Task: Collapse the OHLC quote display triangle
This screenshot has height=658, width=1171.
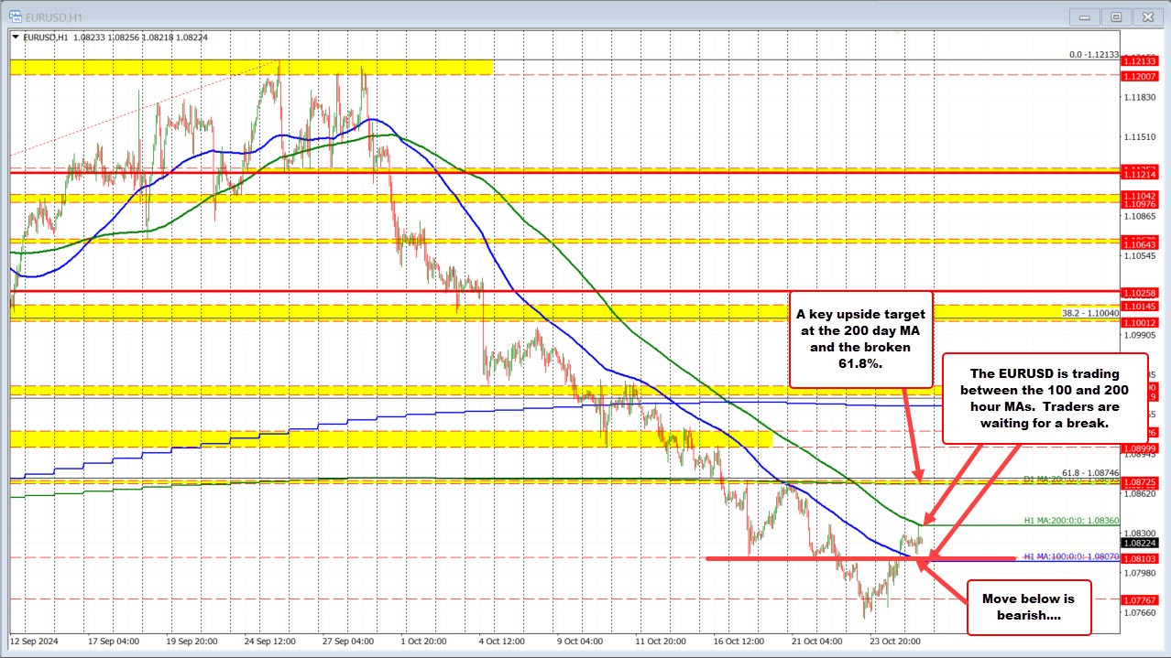Action: 15,38
